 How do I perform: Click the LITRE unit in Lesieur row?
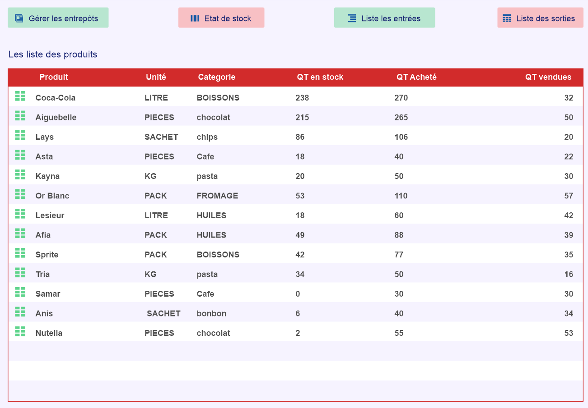pos(156,215)
